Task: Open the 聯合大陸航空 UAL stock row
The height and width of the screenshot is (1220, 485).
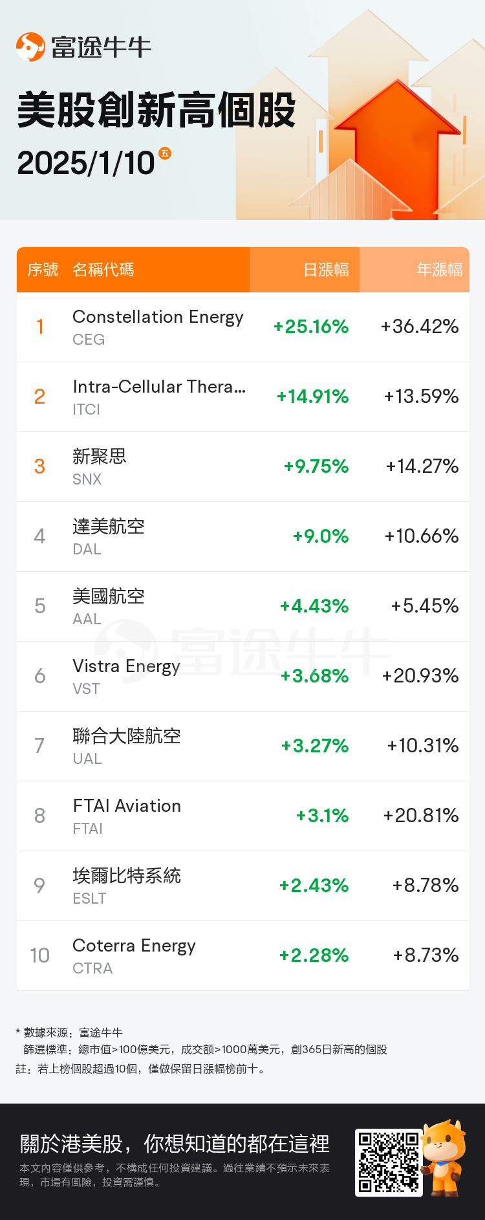Action: [243, 746]
